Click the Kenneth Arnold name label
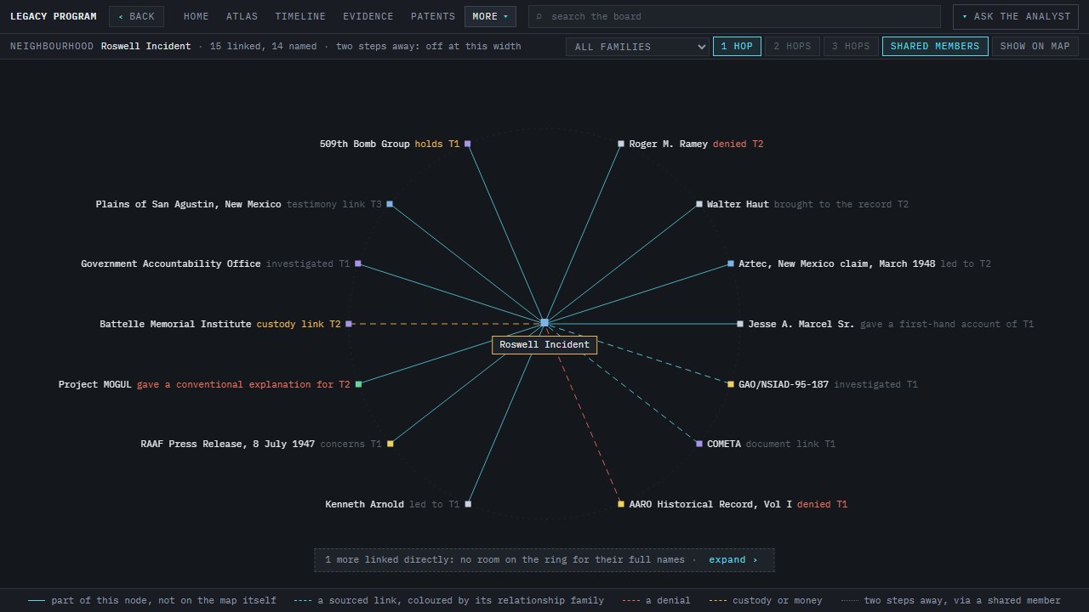 pos(364,504)
